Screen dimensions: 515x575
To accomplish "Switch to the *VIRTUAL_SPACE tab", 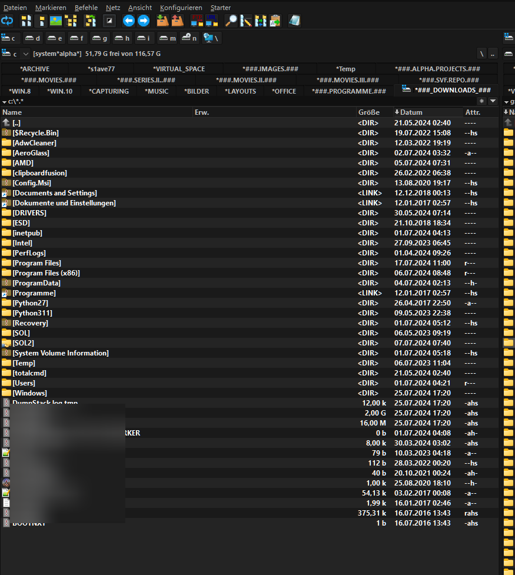I will point(179,69).
